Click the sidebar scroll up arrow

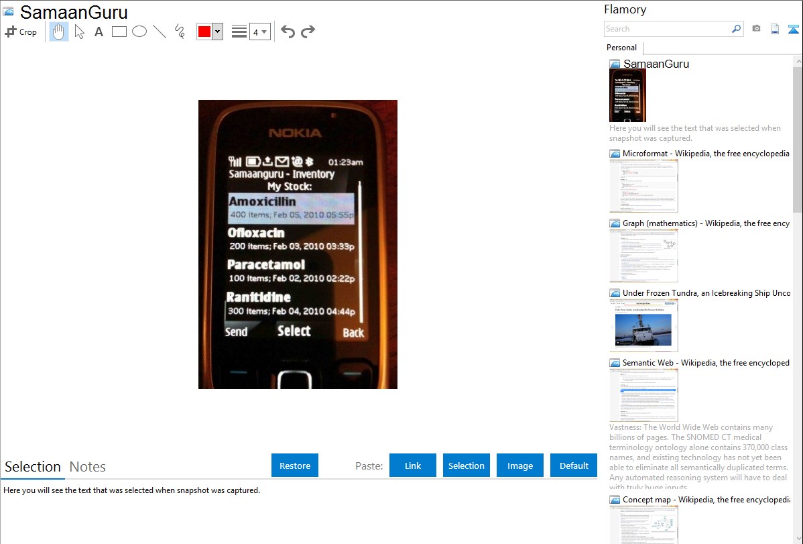point(798,61)
